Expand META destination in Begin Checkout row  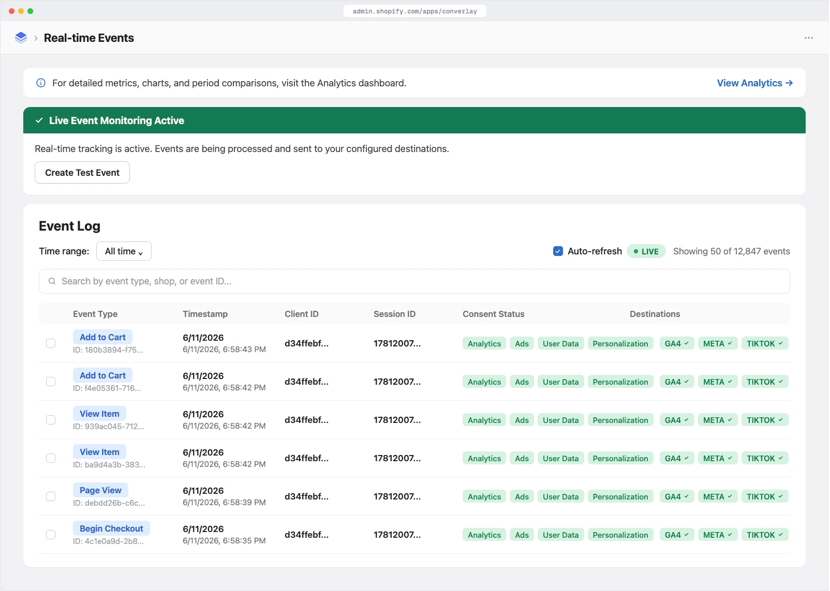click(717, 535)
